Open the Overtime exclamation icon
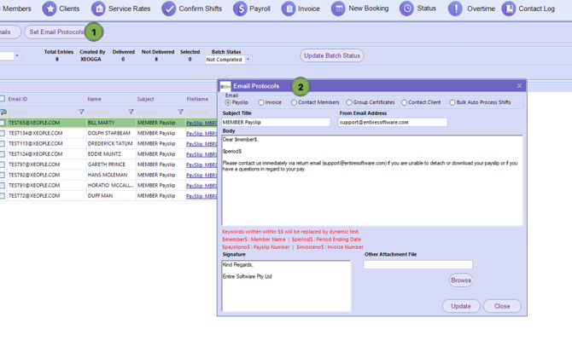Screen dimensions: 572x341 click(x=455, y=9)
